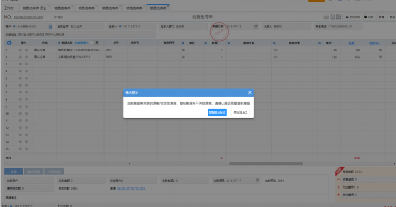Click the 收货地址 address field
The width and height of the screenshot is (396, 207).
(x=80, y=34)
